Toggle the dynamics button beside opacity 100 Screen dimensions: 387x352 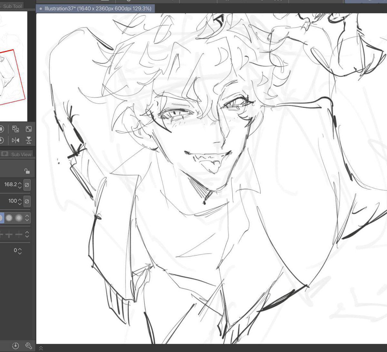coord(27,201)
